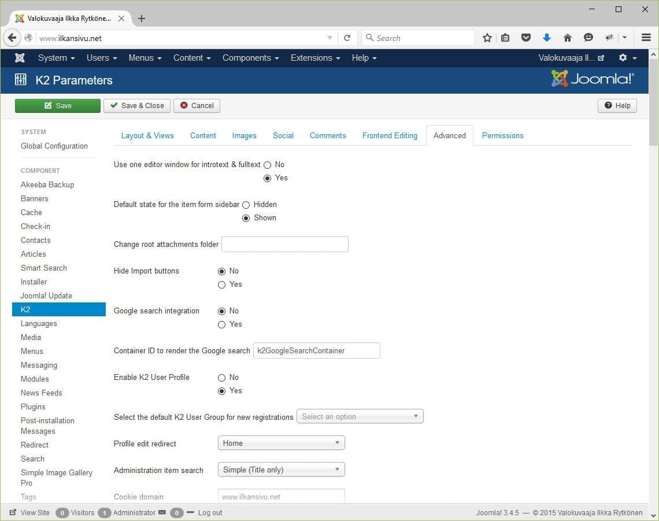Screen dimensions: 659x521
Task: Open the default K2 User Group selector
Action: click(x=360, y=416)
